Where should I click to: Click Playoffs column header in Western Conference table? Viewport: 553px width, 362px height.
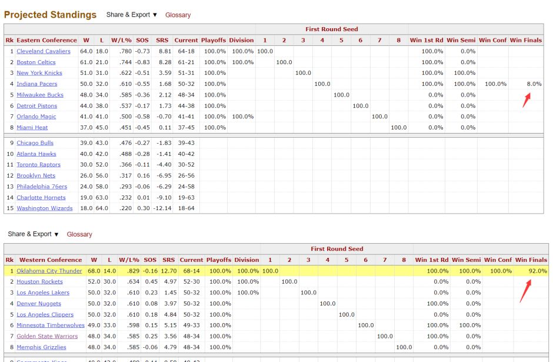pyautogui.click(x=218, y=260)
